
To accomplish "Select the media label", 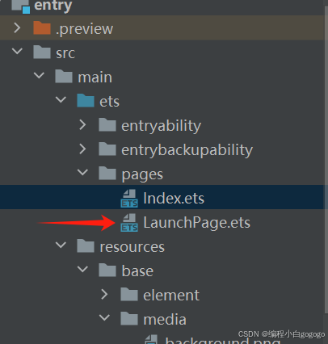I will [x=165, y=319].
